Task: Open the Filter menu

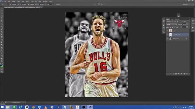Action: pyautogui.click(x=32, y=1)
